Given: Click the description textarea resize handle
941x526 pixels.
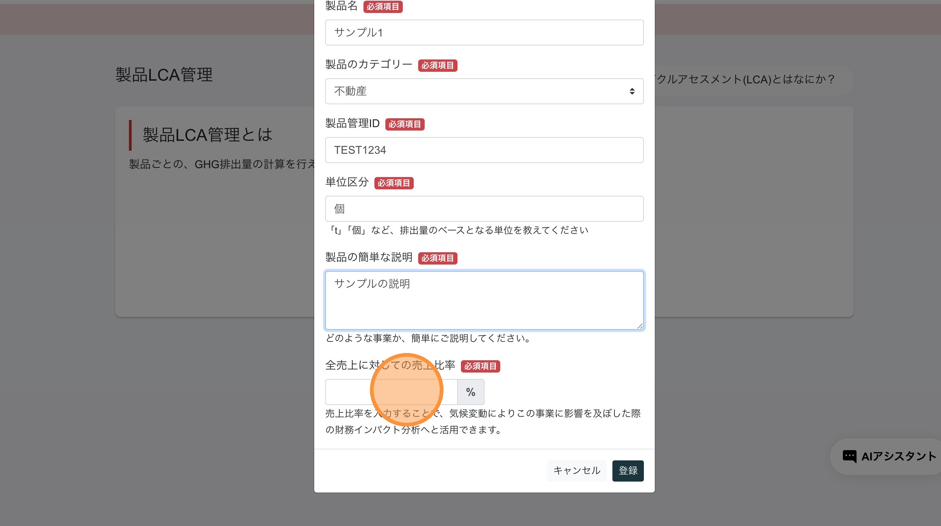Looking at the screenshot, I should tap(640, 326).
